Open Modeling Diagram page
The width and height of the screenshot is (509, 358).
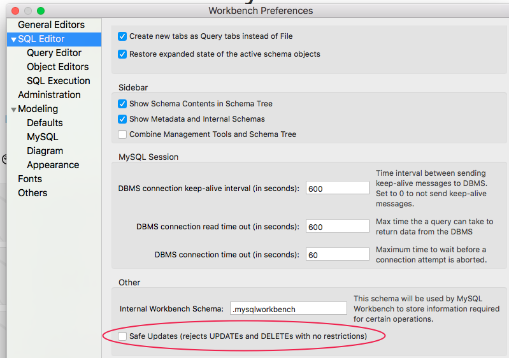[45, 151]
